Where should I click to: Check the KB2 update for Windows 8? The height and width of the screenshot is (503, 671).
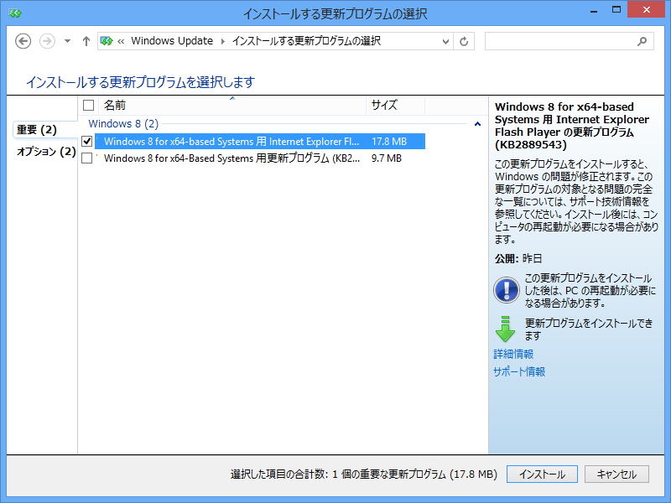[x=87, y=158]
